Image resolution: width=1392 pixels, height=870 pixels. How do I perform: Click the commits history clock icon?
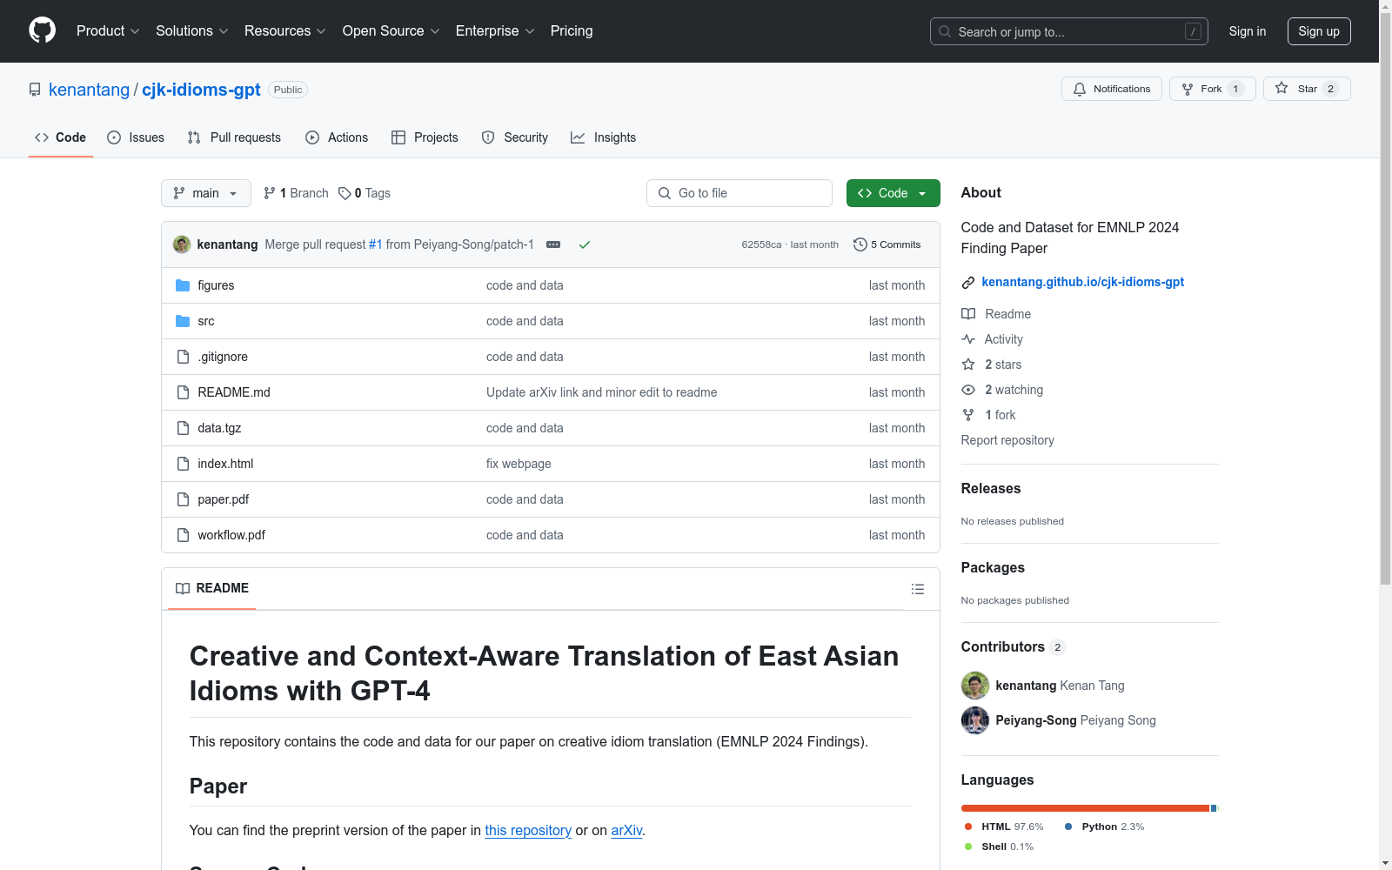pyautogui.click(x=860, y=244)
